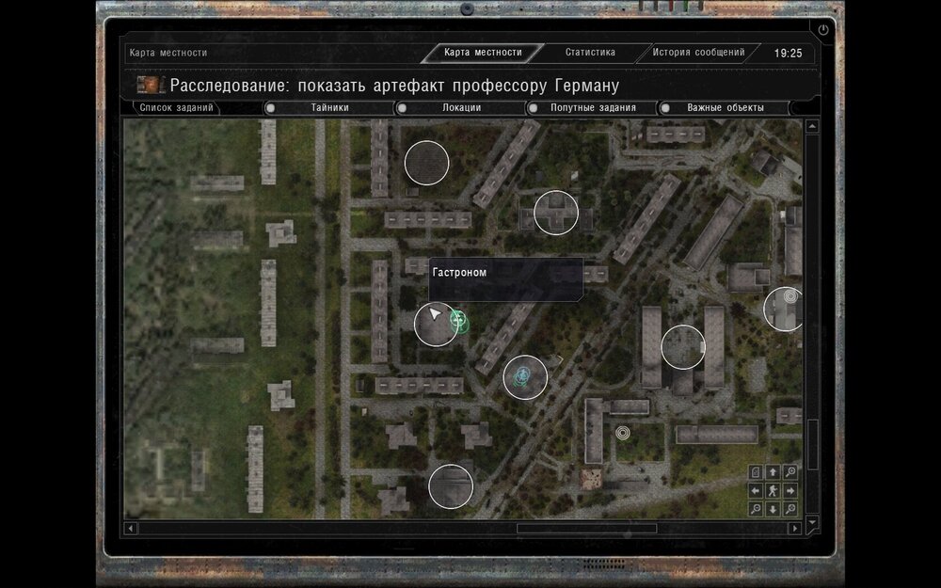Open the История сообщений tab
The height and width of the screenshot is (588, 941).
click(x=698, y=53)
